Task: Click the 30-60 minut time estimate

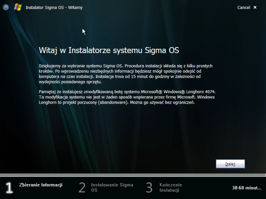Action: 247,188
